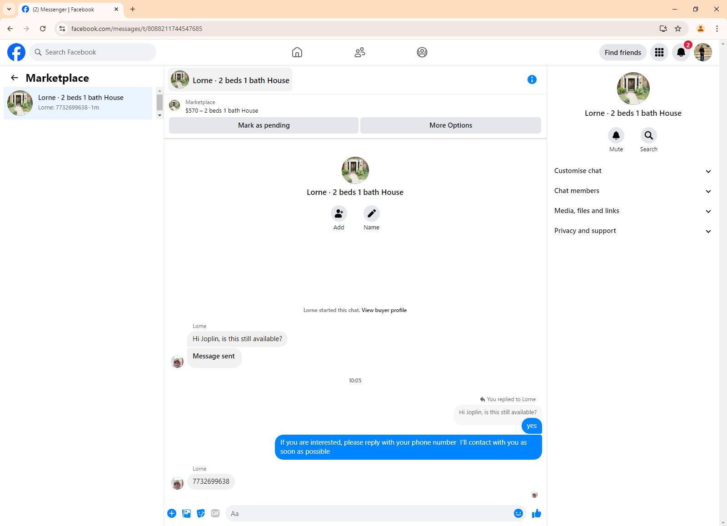Select the Messenger | Facebook browser tab

pyautogui.click(x=70, y=9)
